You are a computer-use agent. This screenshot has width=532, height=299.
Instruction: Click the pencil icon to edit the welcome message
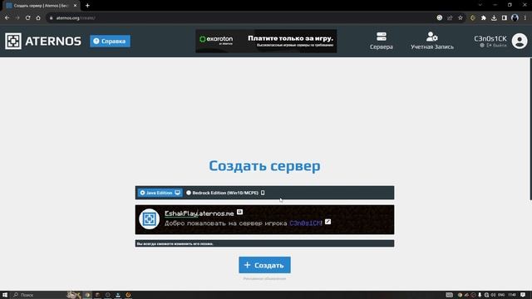point(328,222)
